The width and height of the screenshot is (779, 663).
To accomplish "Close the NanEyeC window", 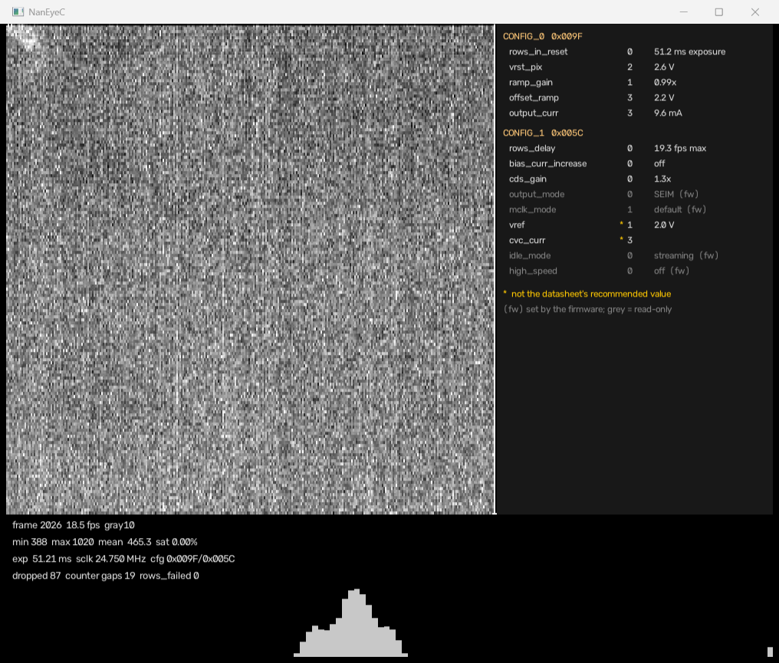I will point(755,12).
